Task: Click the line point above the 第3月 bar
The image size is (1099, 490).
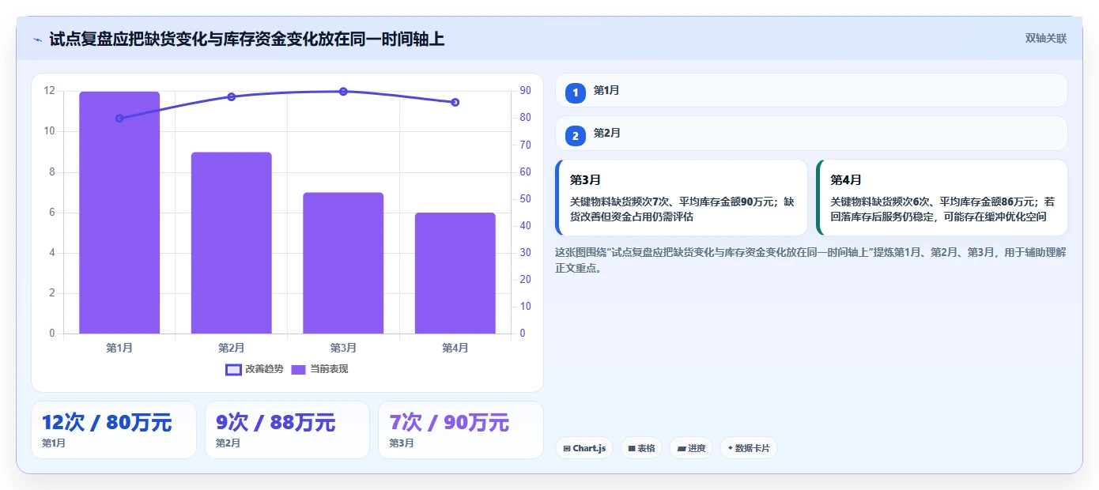Action: pyautogui.click(x=343, y=92)
